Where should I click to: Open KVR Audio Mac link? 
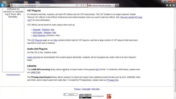(54, 32)
